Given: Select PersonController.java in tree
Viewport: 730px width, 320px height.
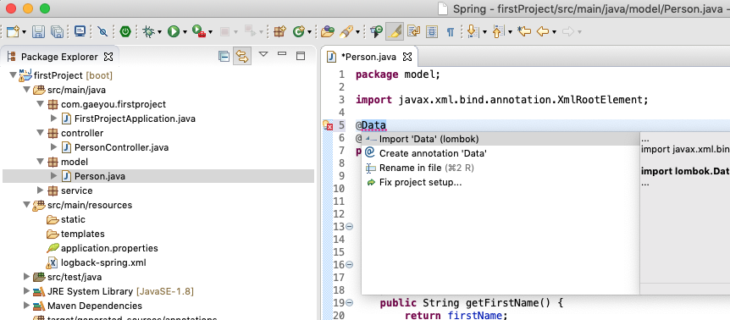Looking at the screenshot, I should [x=121, y=147].
